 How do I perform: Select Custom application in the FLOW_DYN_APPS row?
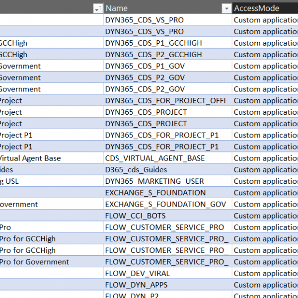(265, 285)
